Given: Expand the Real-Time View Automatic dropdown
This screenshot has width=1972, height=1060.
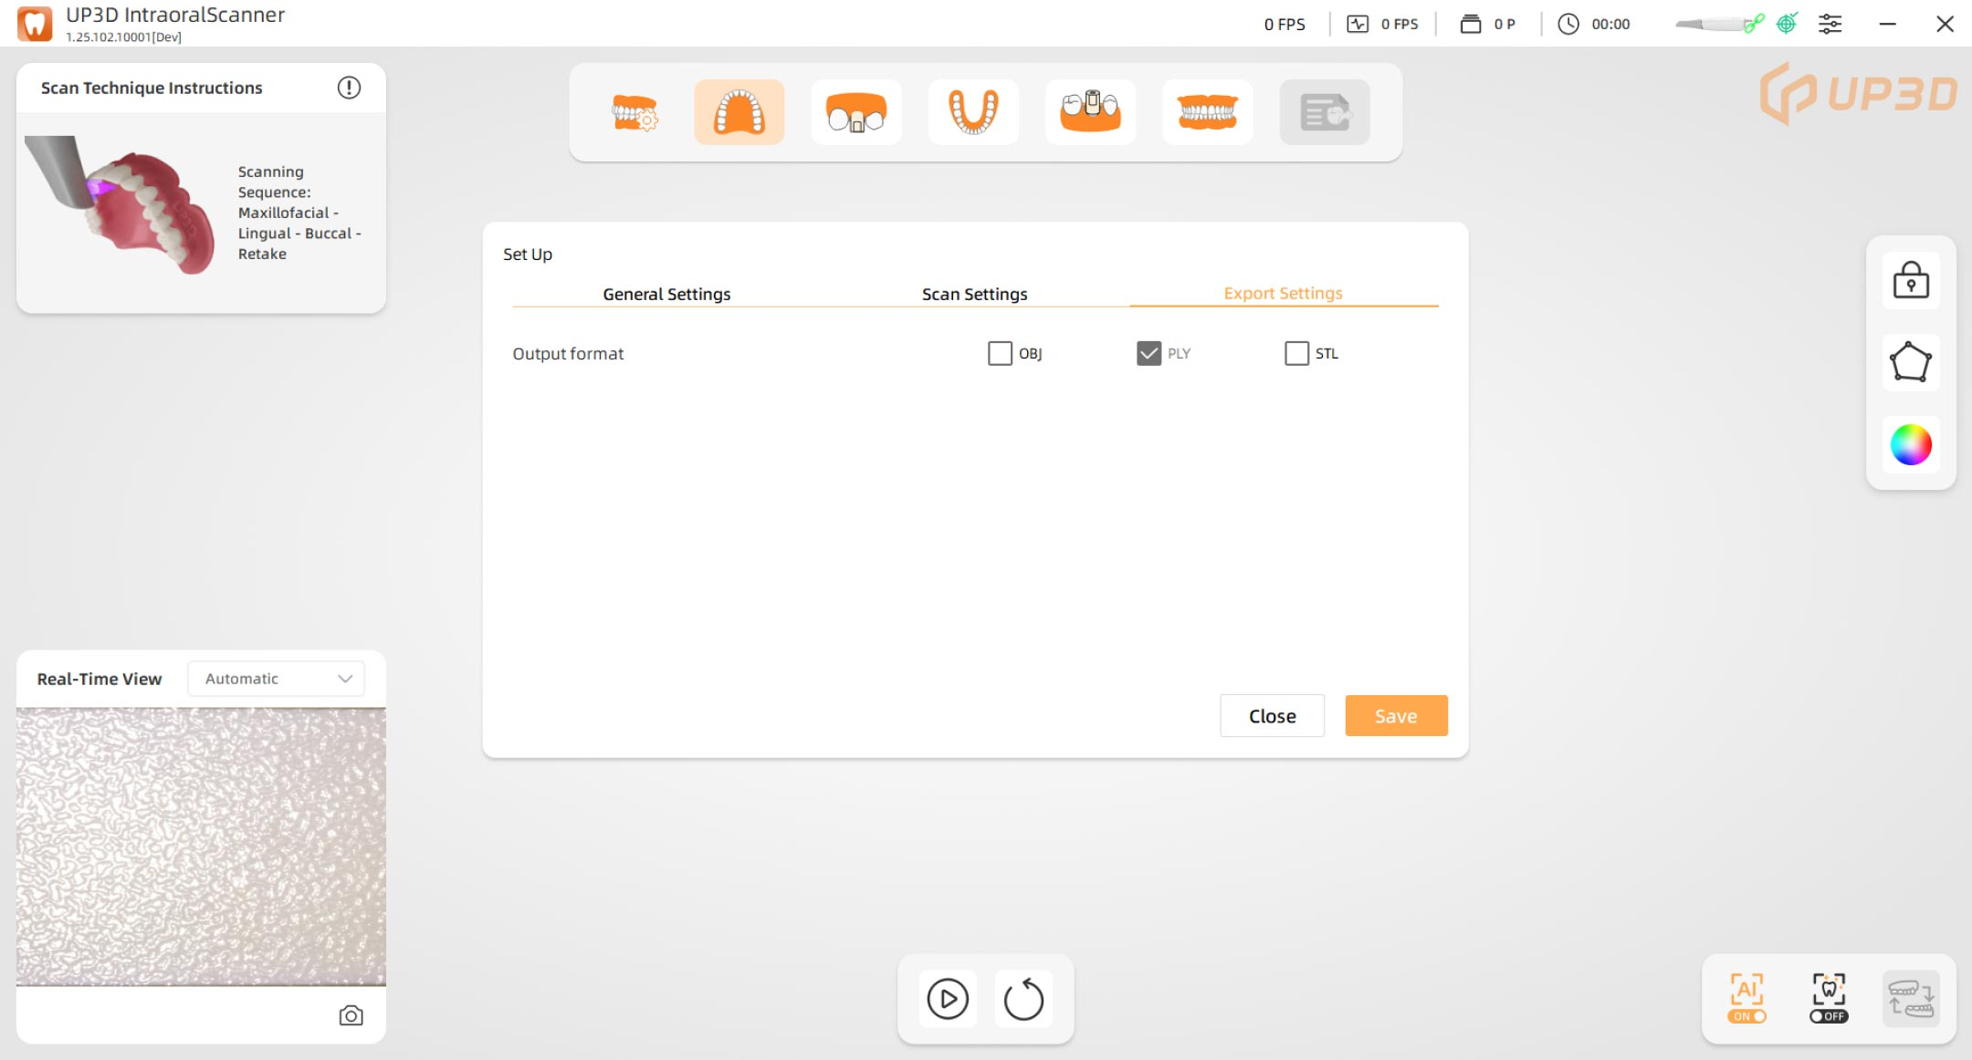Looking at the screenshot, I should [276, 679].
